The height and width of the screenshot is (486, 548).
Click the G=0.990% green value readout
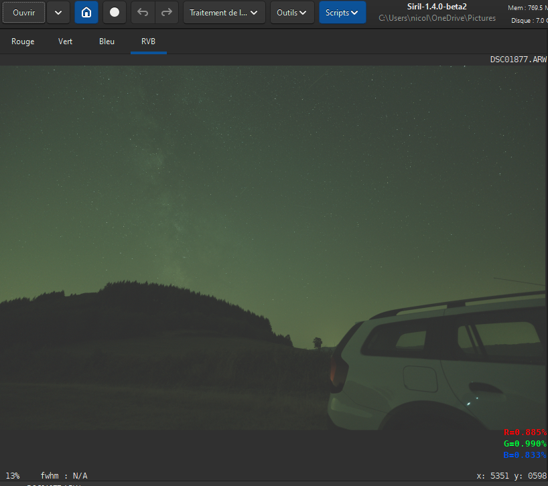coord(525,444)
